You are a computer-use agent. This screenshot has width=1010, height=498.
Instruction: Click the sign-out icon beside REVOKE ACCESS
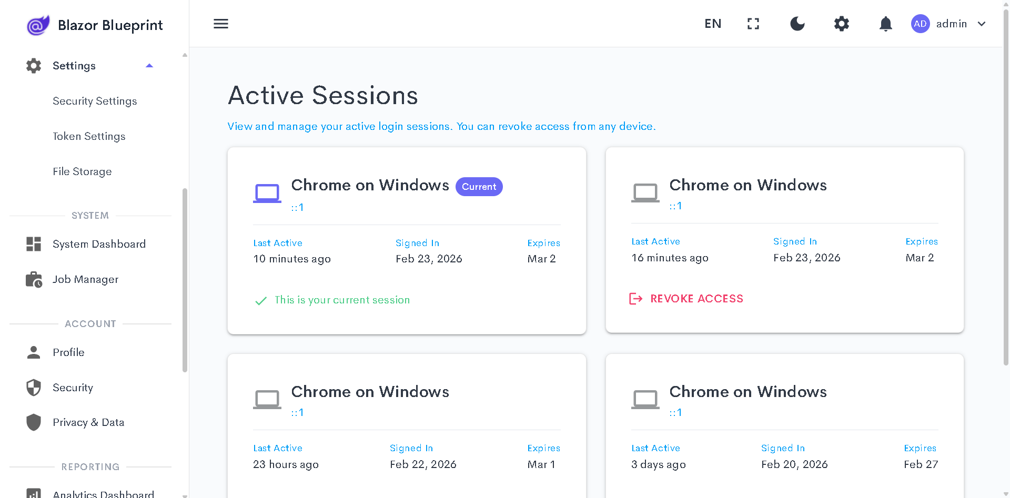[x=636, y=298]
